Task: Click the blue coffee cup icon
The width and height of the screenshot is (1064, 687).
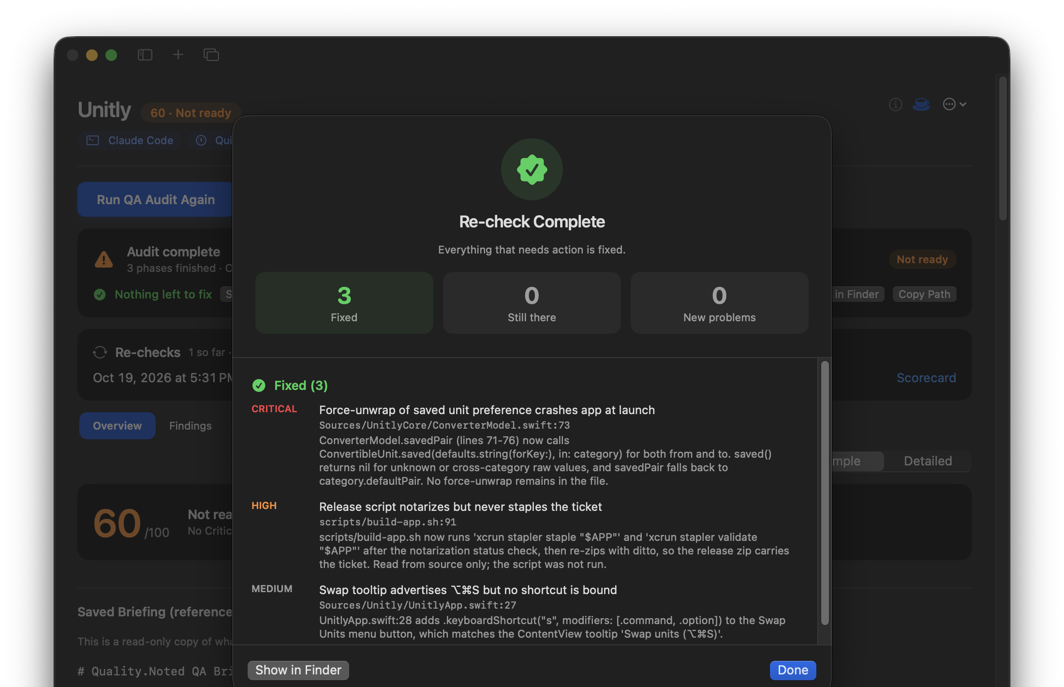Action: point(921,104)
